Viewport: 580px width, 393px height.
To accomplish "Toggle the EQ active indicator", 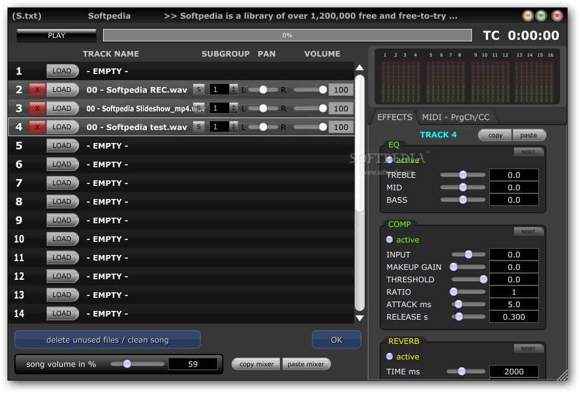I will 389,160.
